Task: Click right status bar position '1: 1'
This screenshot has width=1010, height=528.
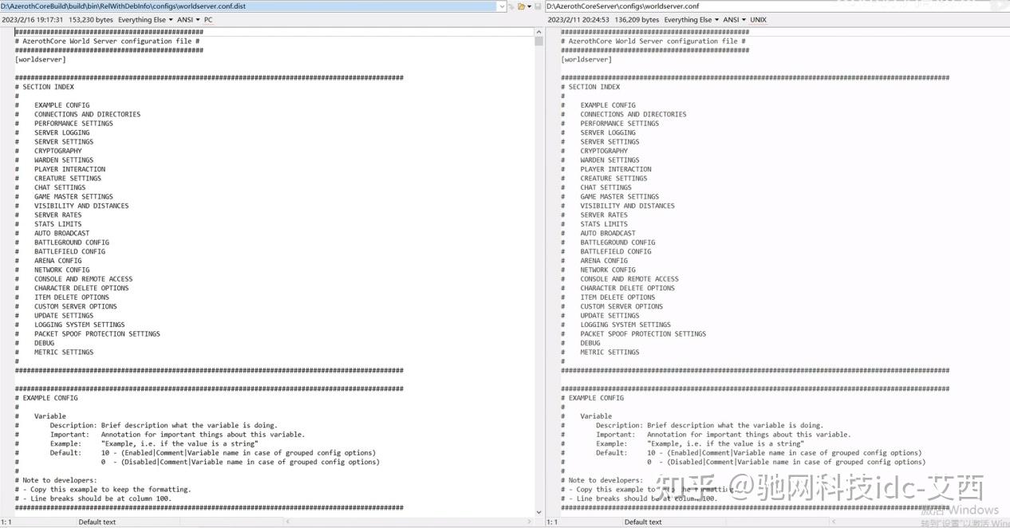Action: coord(552,522)
